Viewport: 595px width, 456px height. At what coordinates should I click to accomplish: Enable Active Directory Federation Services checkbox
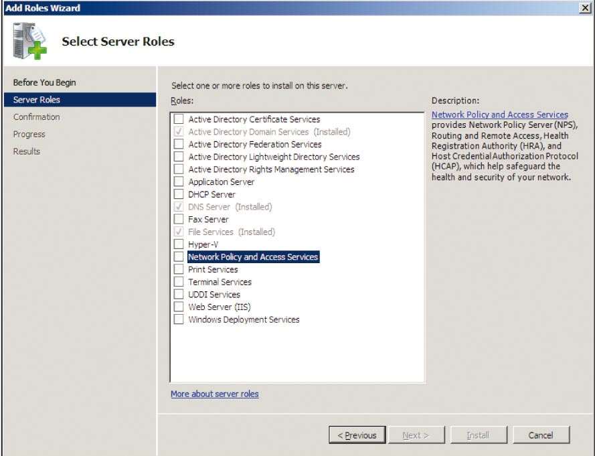tap(178, 144)
